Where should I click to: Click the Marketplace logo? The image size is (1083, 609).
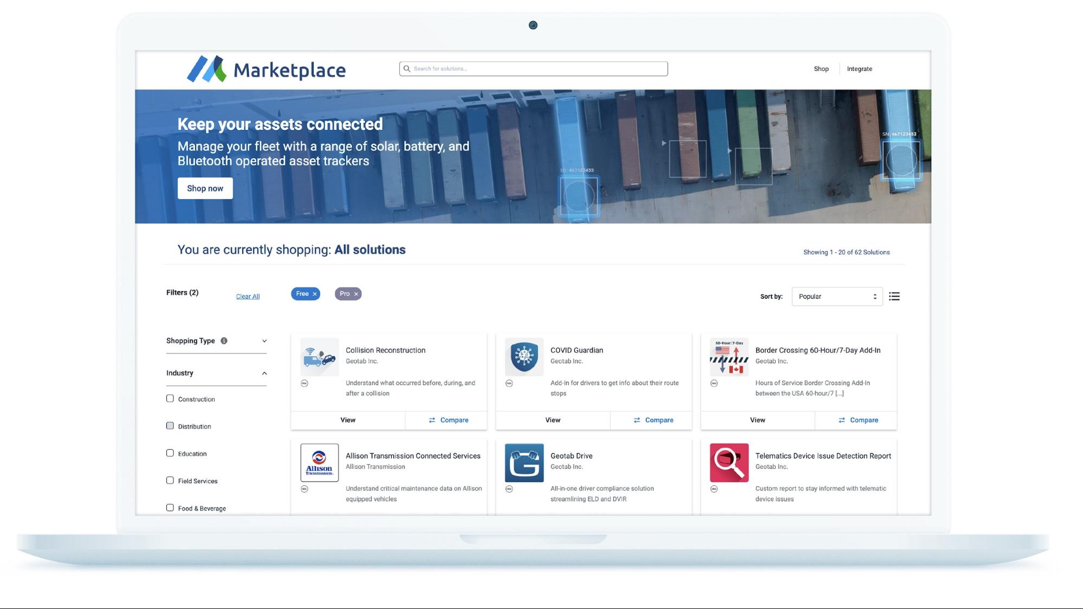267,69
